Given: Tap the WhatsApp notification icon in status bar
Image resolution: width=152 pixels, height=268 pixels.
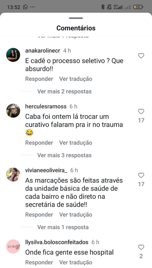Looking at the screenshot, I should (25, 7).
